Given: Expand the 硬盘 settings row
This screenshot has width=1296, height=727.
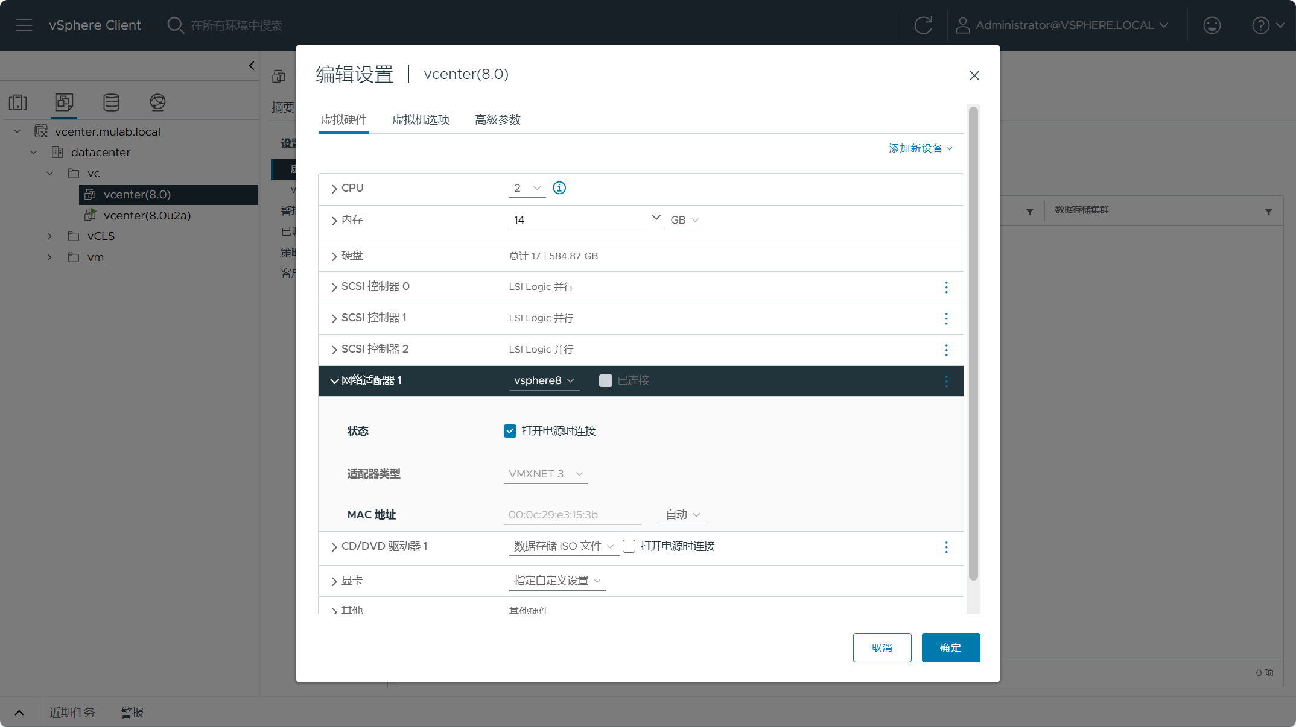Looking at the screenshot, I should pos(334,257).
